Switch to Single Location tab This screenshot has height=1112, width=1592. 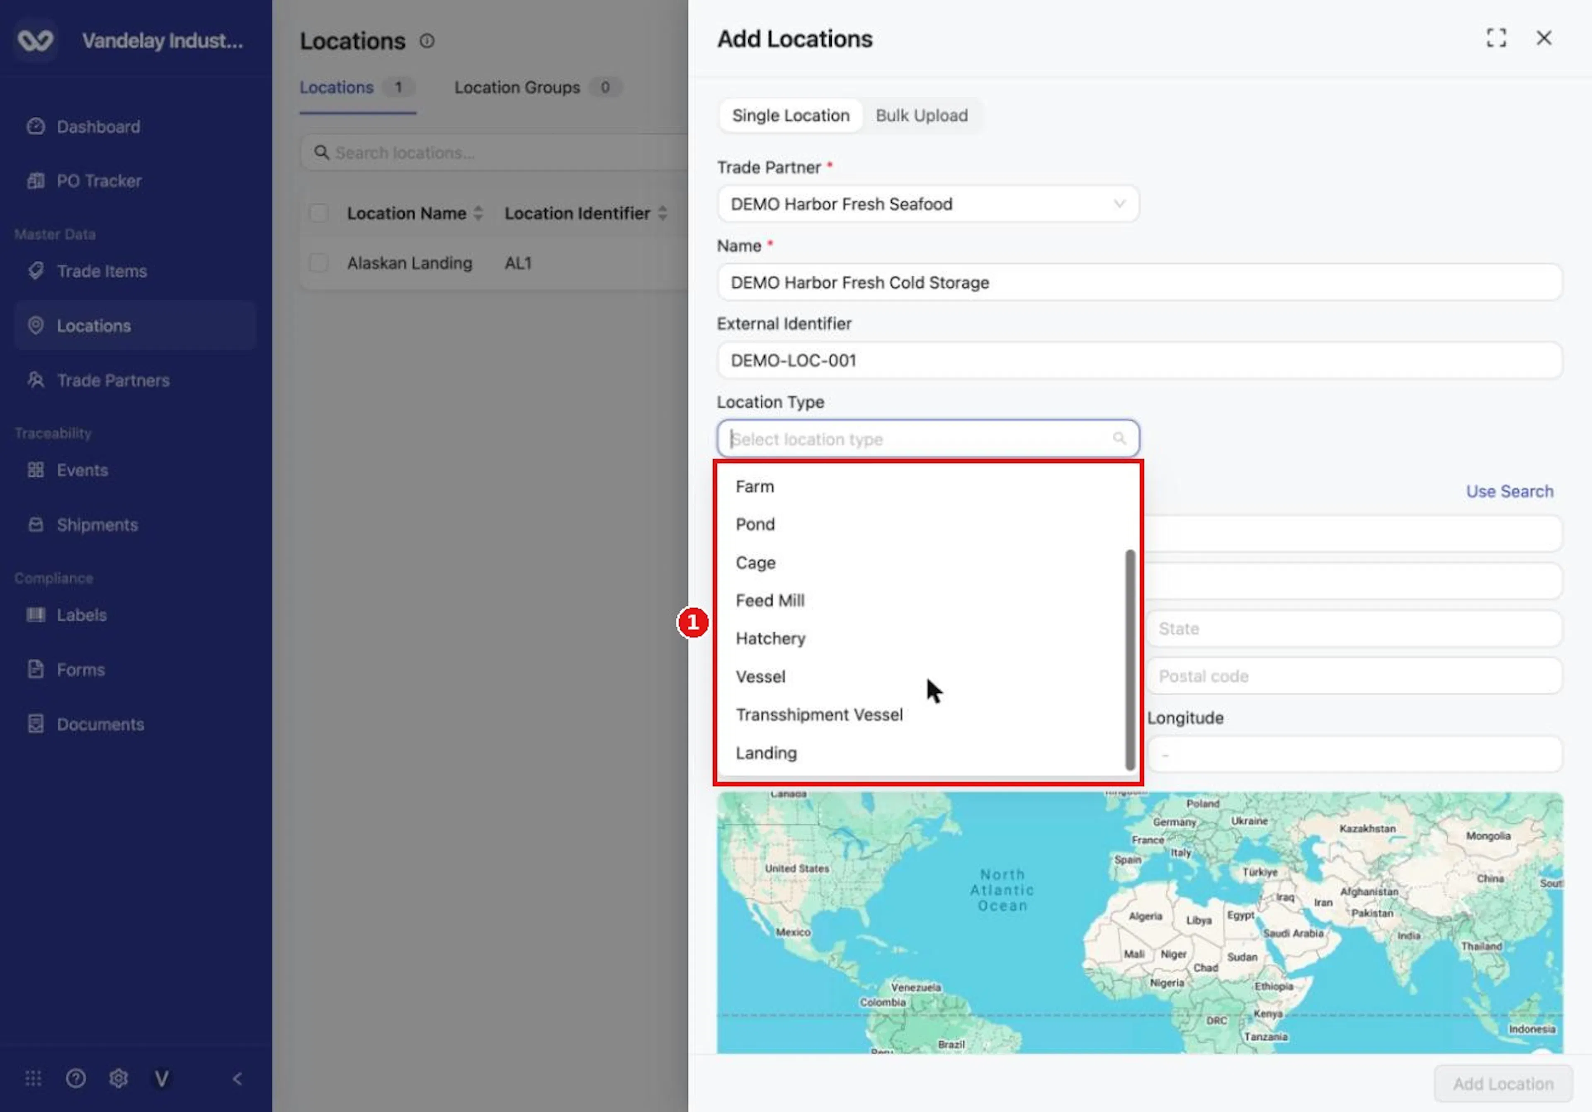[x=791, y=116]
